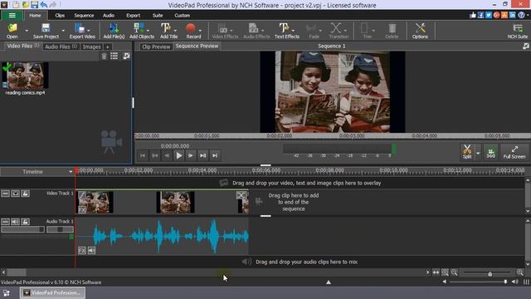Toggle Video Track 1 visibility eye
Viewport: 531px width, 299px height.
15,194
